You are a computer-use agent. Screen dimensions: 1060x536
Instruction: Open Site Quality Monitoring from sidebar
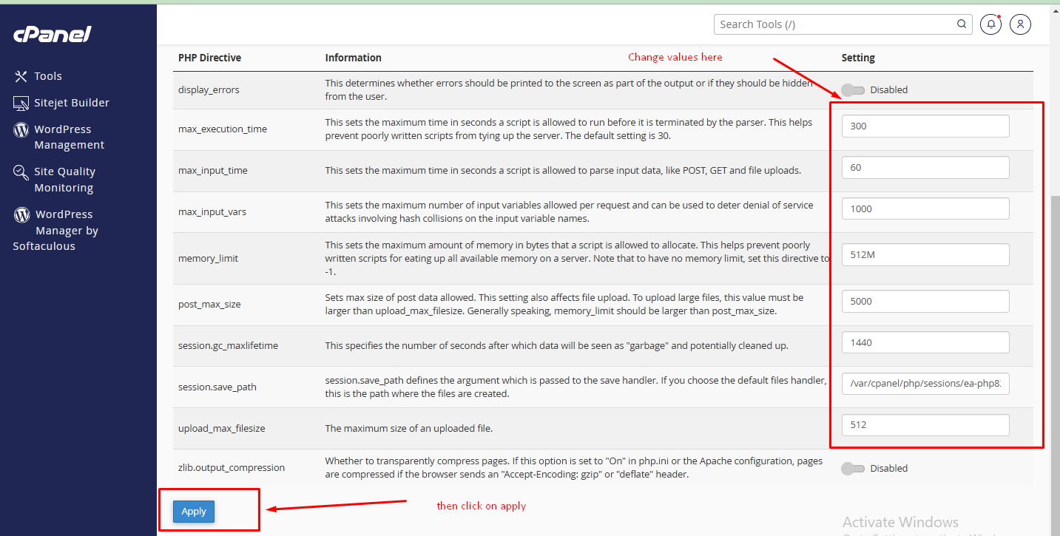click(x=64, y=180)
